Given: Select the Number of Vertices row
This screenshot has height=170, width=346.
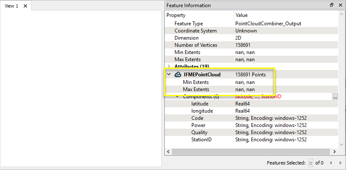Looking at the screenshot, I should [251, 45].
